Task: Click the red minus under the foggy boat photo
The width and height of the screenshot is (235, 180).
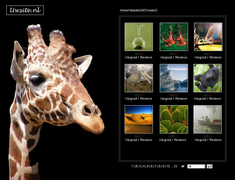Action: 211,137
